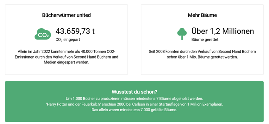Click the Harry Potter und der Feuerkelch sentence
Viewport: 269px width, 124px height.
(x=134, y=104)
